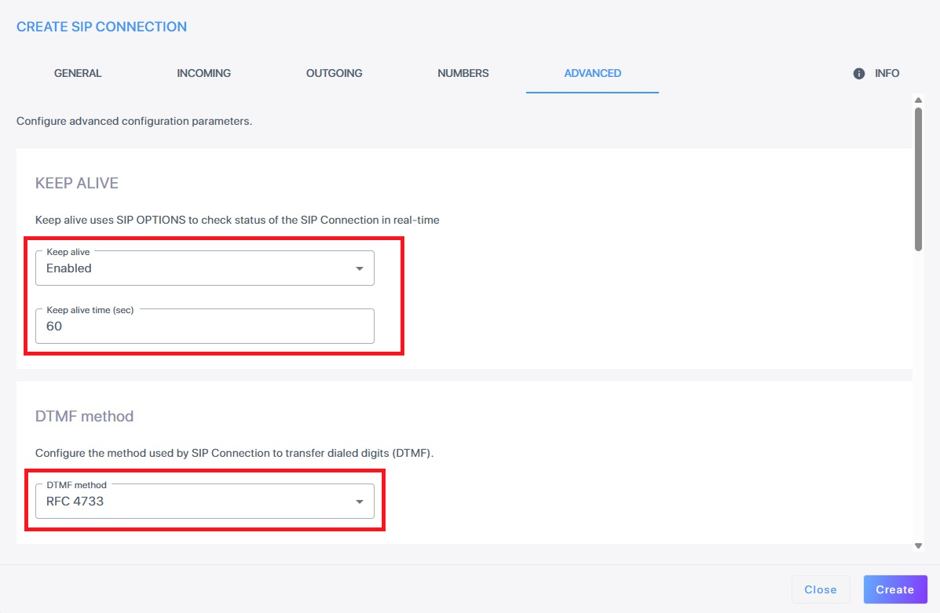Click the info circle icon beside INFO

point(859,73)
